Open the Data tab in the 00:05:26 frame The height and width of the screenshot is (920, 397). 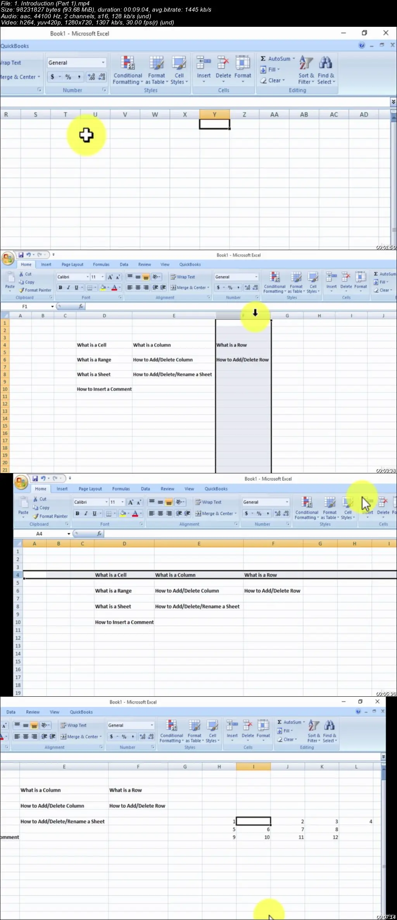145,489
